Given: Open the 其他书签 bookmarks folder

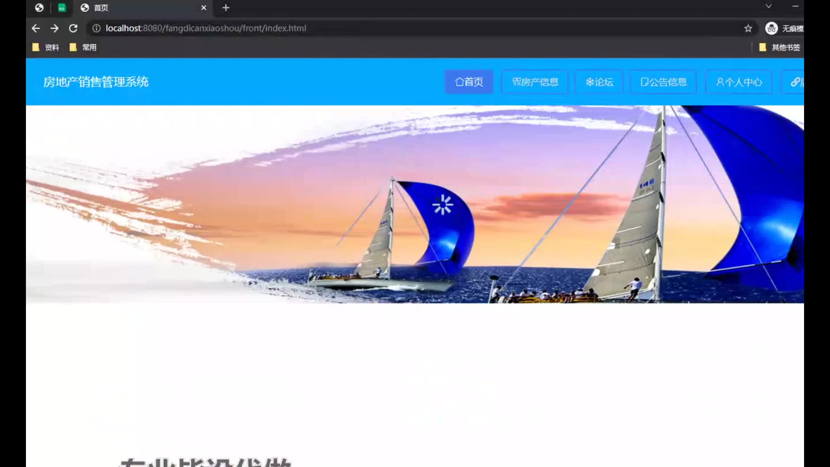Looking at the screenshot, I should coord(780,48).
